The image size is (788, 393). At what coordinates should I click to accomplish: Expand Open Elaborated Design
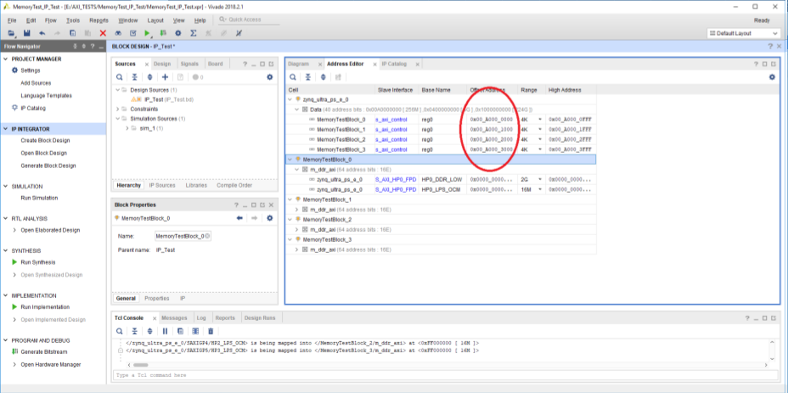pos(14,230)
